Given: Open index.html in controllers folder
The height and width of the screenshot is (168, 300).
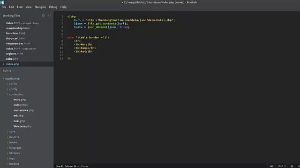Looking at the screenshot, I should click(21, 105).
